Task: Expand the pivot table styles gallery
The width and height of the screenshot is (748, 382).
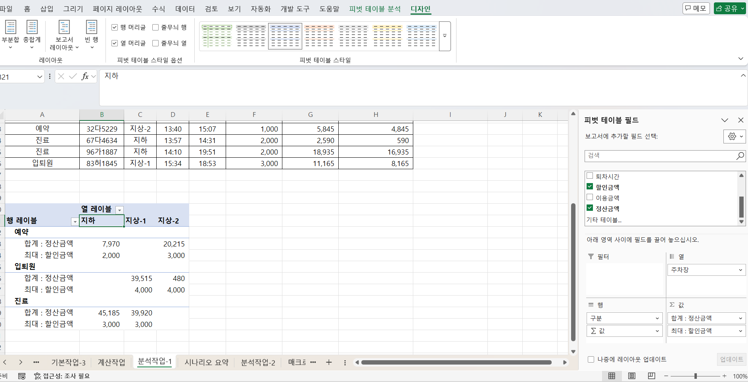Action: [445, 36]
